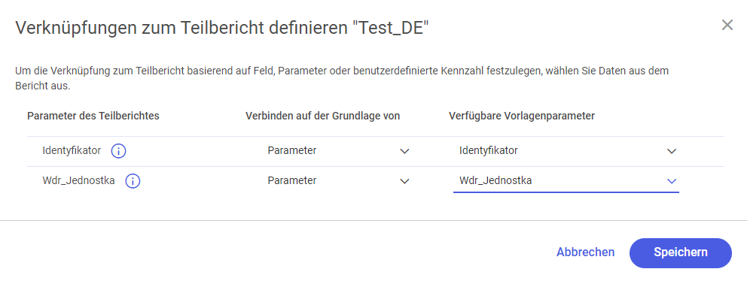Click the 'Verbinden auf der Grundlage von' header

(322, 116)
